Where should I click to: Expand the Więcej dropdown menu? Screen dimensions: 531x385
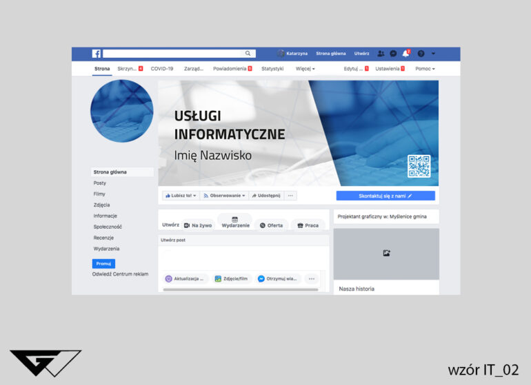305,69
